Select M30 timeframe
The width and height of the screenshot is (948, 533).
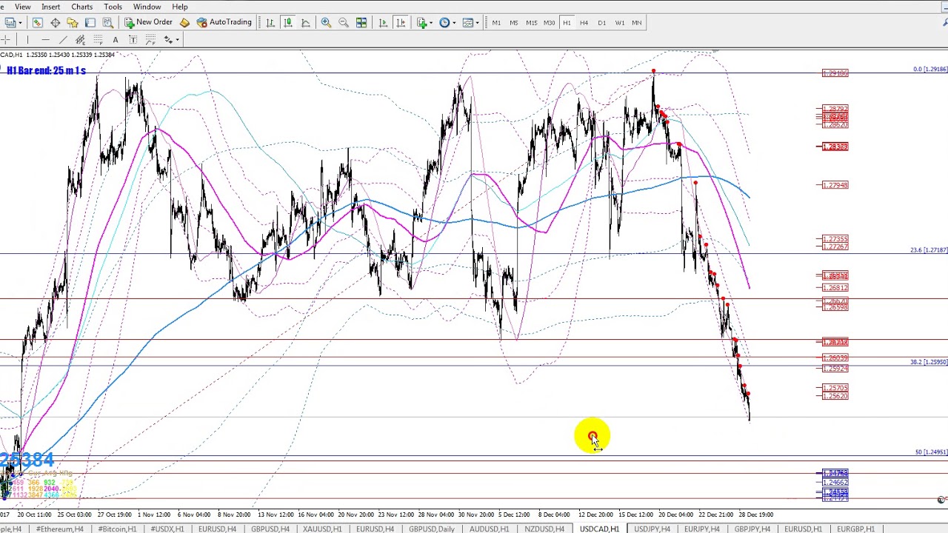point(549,23)
